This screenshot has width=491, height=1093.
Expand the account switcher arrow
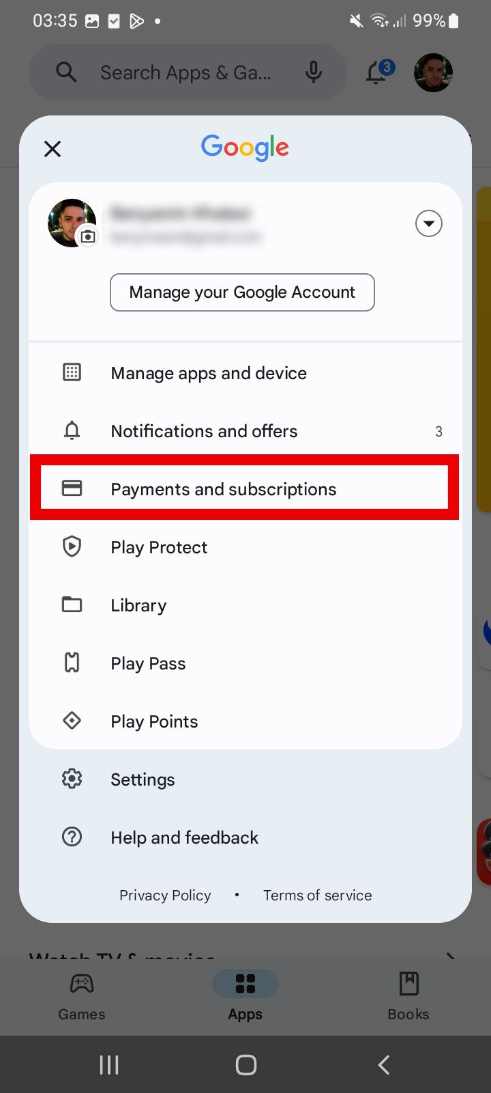click(429, 223)
